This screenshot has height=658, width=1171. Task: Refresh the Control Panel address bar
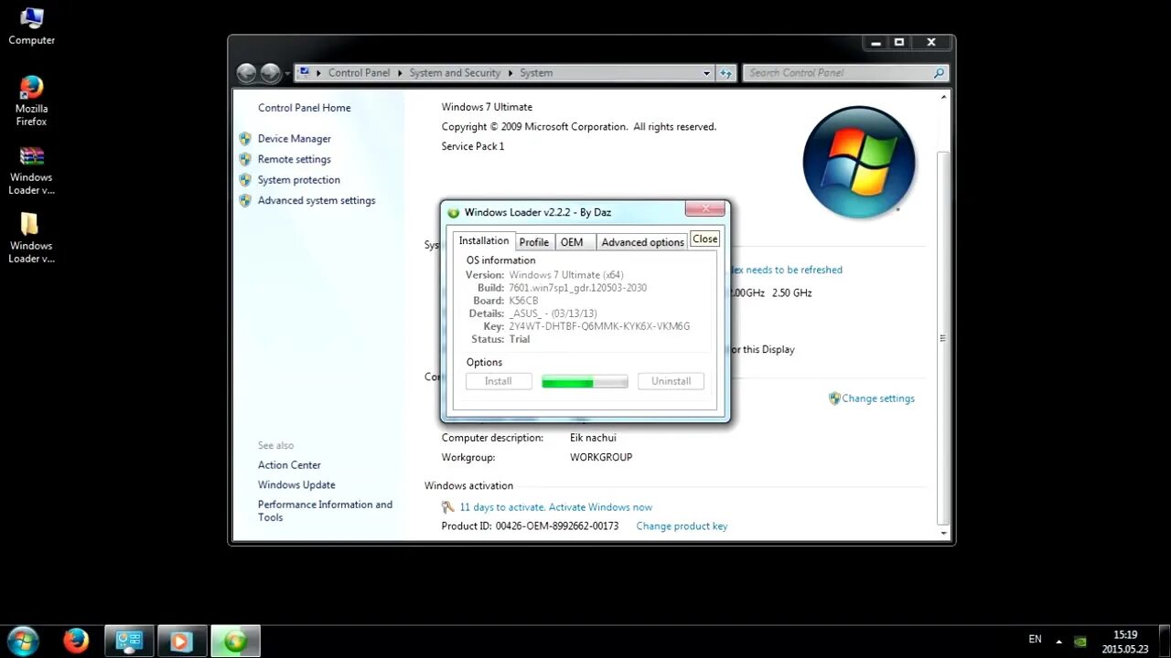pyautogui.click(x=725, y=73)
